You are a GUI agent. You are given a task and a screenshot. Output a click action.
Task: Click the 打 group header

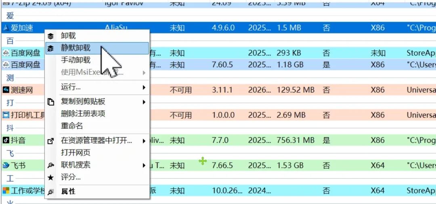(x=10, y=103)
